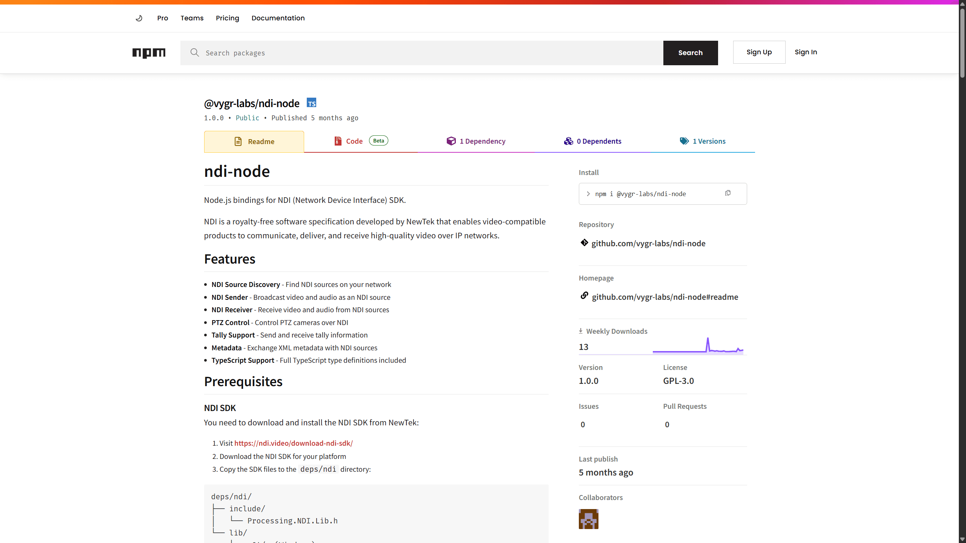
Task: Click the Dependents cubes icon
Action: (x=568, y=141)
